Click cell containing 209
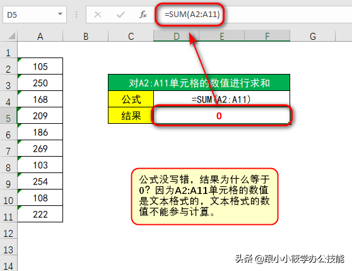The height and width of the screenshot is (271, 352). [x=40, y=116]
